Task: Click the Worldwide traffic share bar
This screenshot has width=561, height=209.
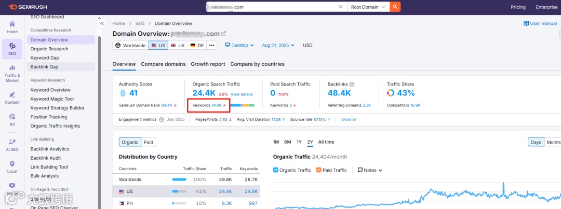Action: [179, 180]
